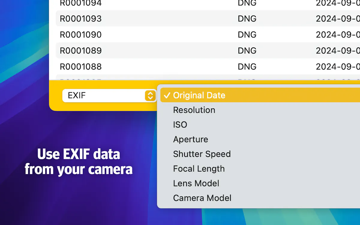Select the checked Original Date option
360x225 pixels.
coord(260,95)
